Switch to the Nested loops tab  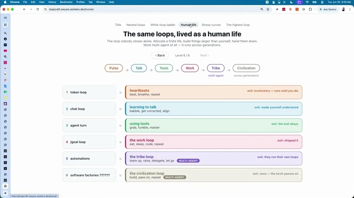click(x=136, y=25)
